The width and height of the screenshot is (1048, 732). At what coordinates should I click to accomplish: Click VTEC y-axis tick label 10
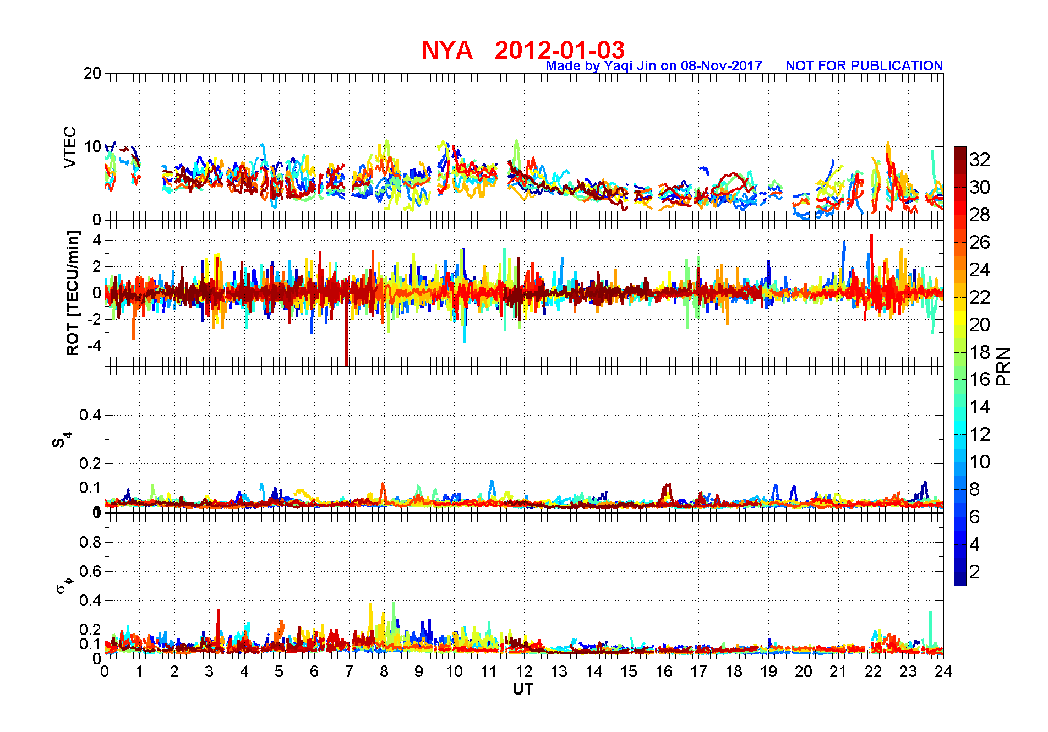[x=92, y=146]
